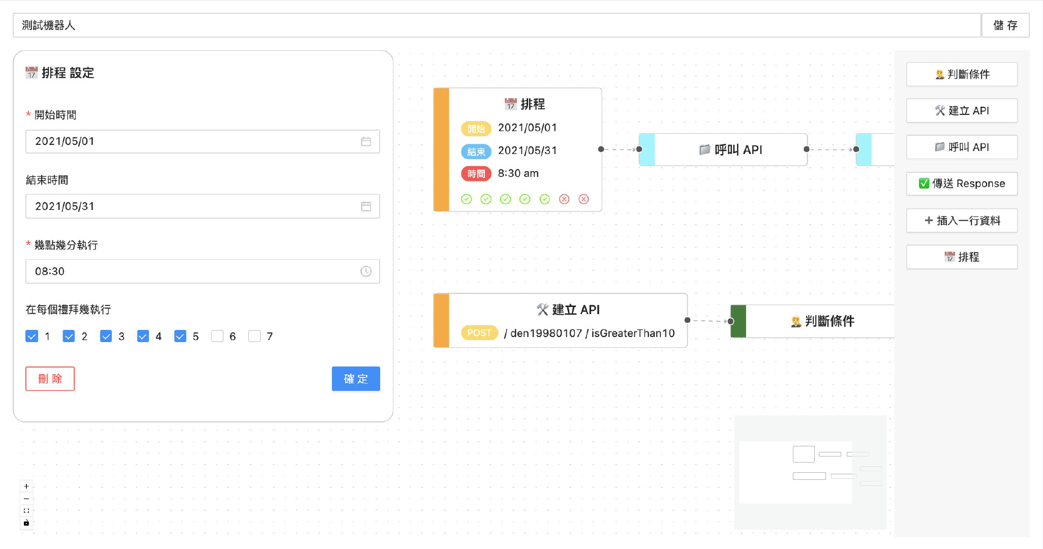Add a 傳送 Response node from sidebar
The image size is (1043, 549).
962,184
